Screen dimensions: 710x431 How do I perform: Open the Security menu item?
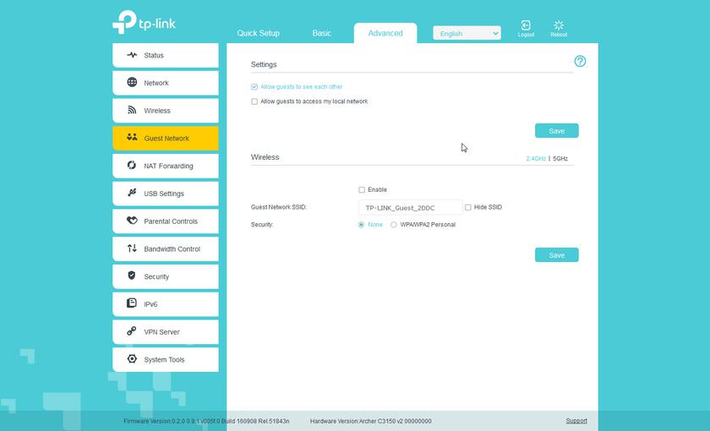tap(166, 276)
